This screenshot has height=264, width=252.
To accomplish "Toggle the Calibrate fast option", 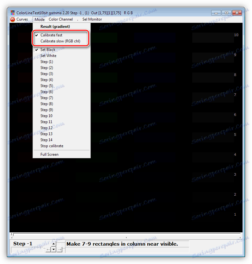I will click(x=62, y=35).
